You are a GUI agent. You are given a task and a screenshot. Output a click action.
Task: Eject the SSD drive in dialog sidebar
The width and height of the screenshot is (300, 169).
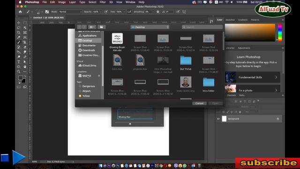pyautogui.click(x=99, y=76)
